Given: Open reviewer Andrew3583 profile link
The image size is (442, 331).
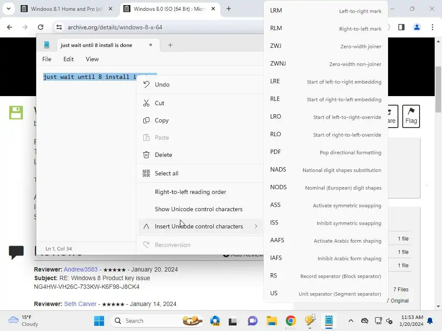Looking at the screenshot, I should [81, 269].
